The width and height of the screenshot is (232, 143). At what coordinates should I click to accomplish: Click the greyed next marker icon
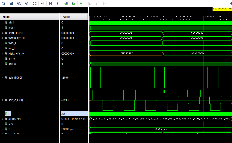tap(97, 4)
